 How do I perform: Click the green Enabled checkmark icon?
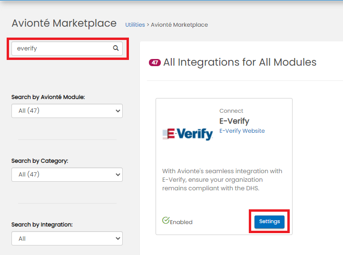click(x=166, y=220)
